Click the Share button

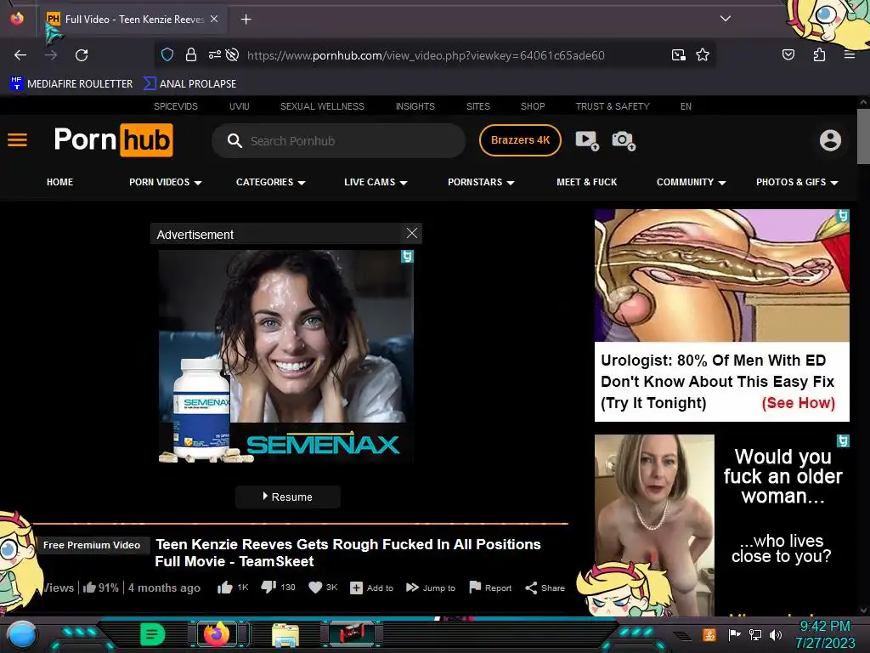[x=545, y=588]
